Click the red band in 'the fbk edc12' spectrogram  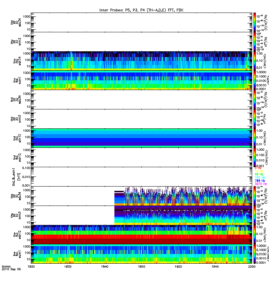pos(141,236)
